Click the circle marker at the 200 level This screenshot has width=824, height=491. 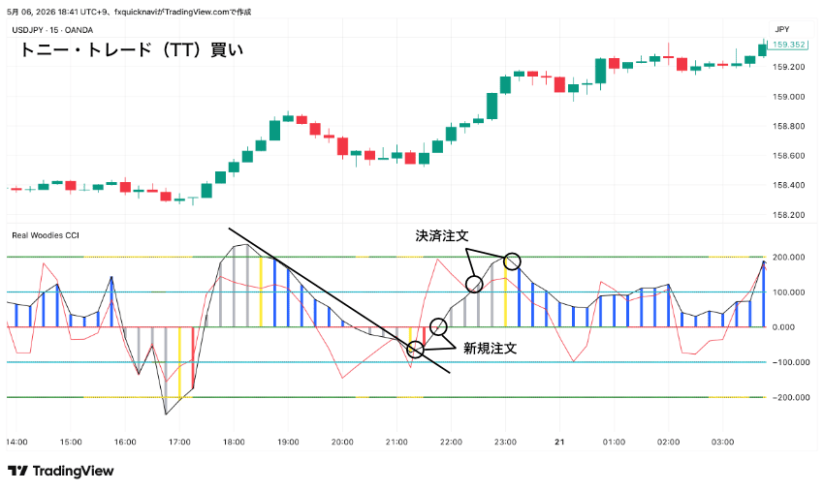coord(512,261)
